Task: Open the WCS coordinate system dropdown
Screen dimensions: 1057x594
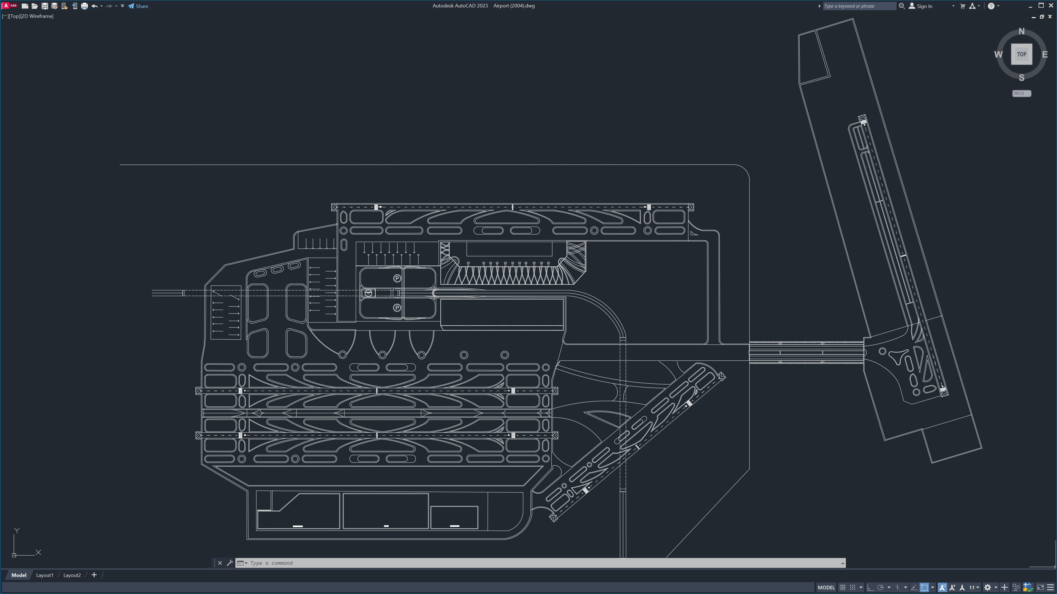Action: 1021,94
